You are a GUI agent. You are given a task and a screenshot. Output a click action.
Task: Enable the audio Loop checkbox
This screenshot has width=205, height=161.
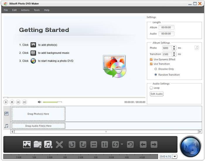pyautogui.click(x=151, y=88)
